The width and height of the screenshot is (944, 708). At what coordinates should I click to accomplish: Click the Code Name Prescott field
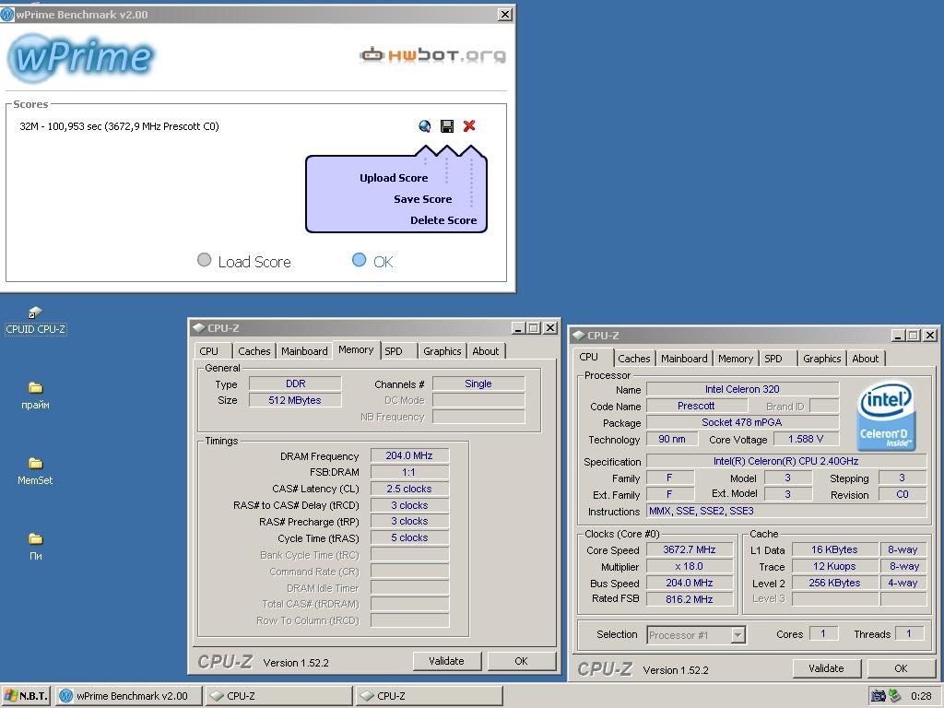697,406
